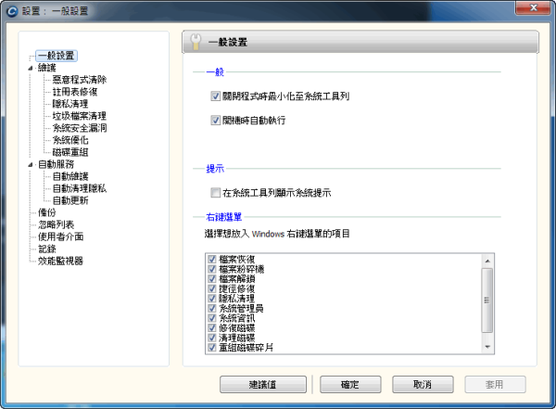Viewport: 556px width, 409px height.
Task: Confirm with the 確定 button
Action: coord(350,385)
